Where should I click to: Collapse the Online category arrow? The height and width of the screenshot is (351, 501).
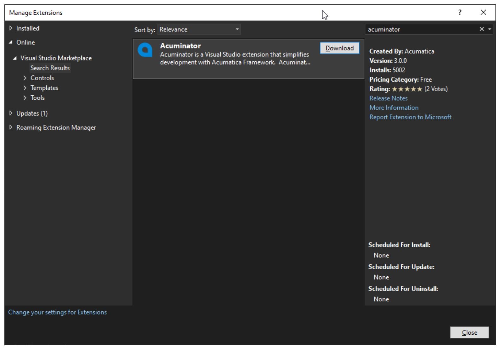(x=11, y=42)
